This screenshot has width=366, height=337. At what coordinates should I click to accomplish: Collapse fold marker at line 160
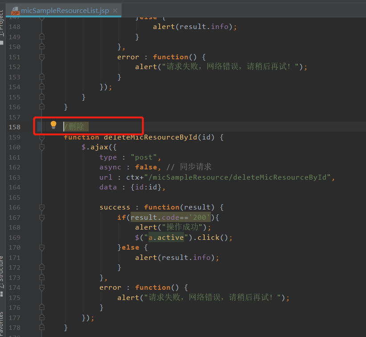pyautogui.click(x=42, y=147)
